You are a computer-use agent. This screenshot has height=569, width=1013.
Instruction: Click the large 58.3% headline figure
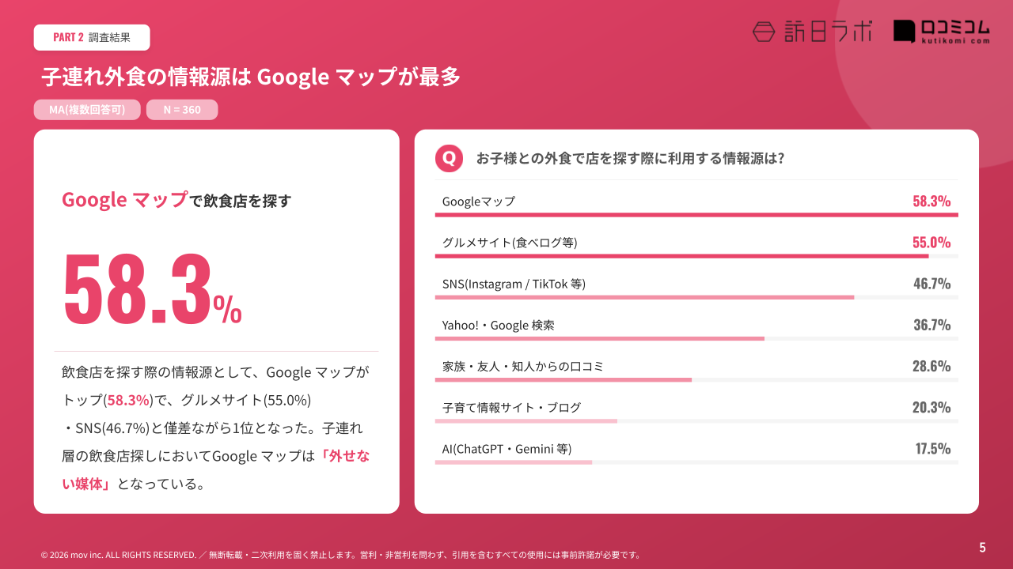[152, 289]
